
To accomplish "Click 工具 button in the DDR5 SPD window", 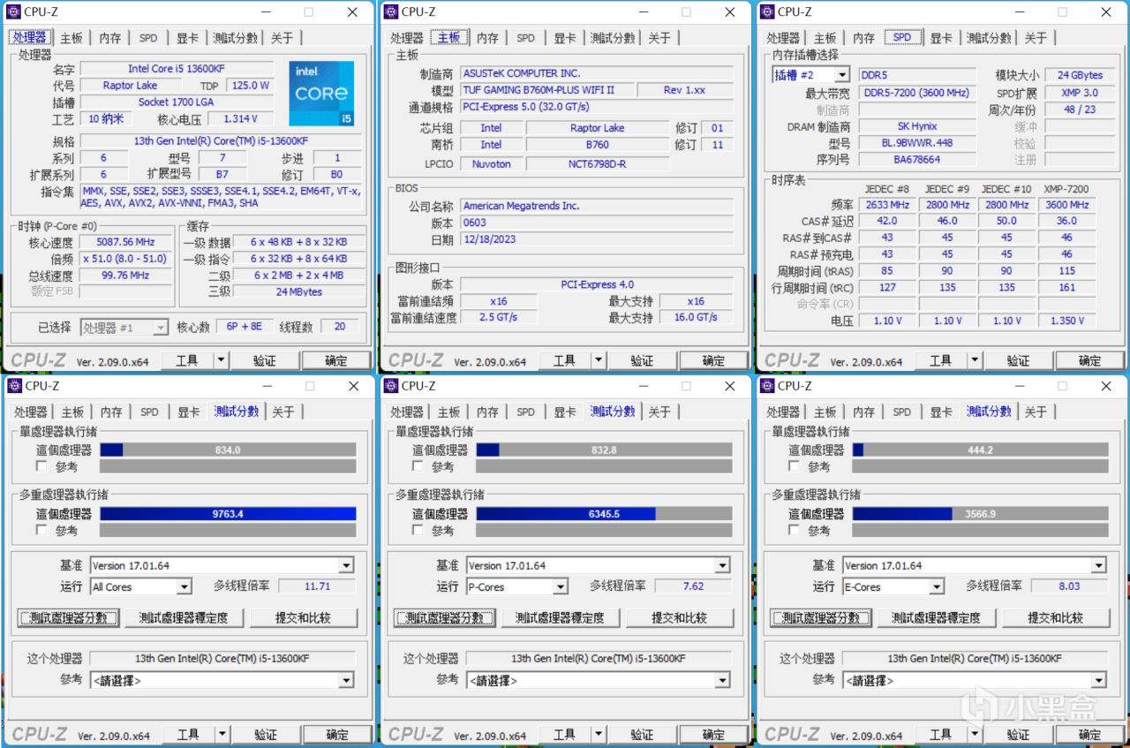I will [940, 360].
